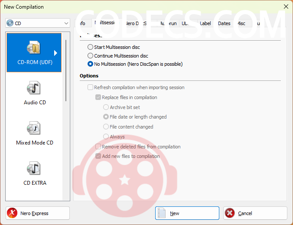The image size is (293, 225).
Task: Select the CD EXTRA compilation icon
Action: tap(33, 168)
